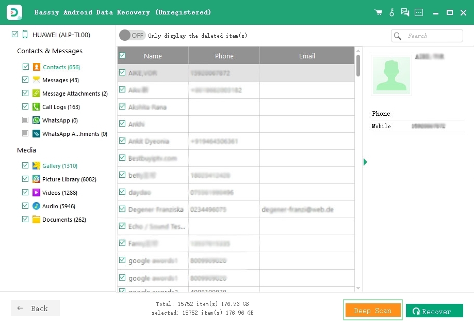Click the HUAWEI phone device icon

tap(25, 34)
